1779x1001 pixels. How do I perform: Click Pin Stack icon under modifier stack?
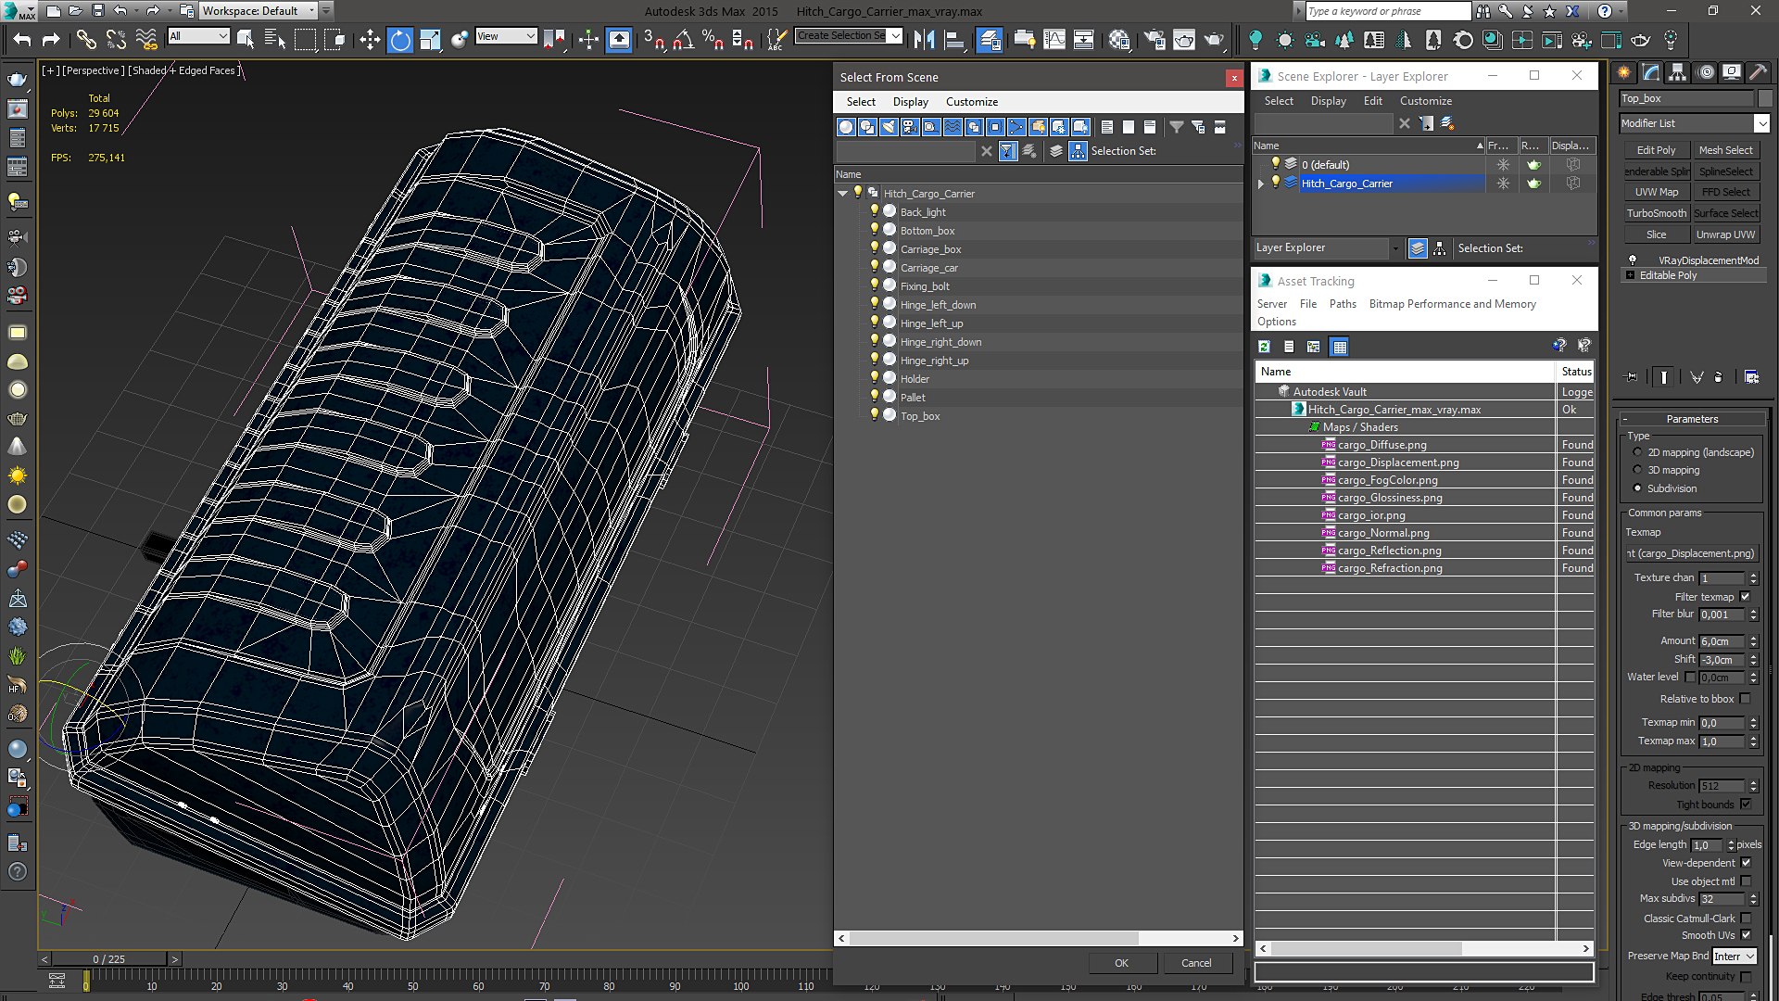point(1632,377)
